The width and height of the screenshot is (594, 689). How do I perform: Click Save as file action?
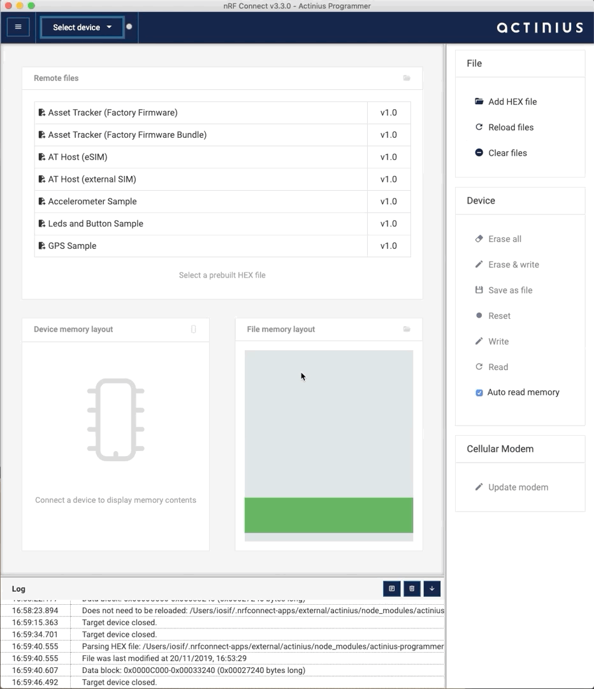(503, 290)
